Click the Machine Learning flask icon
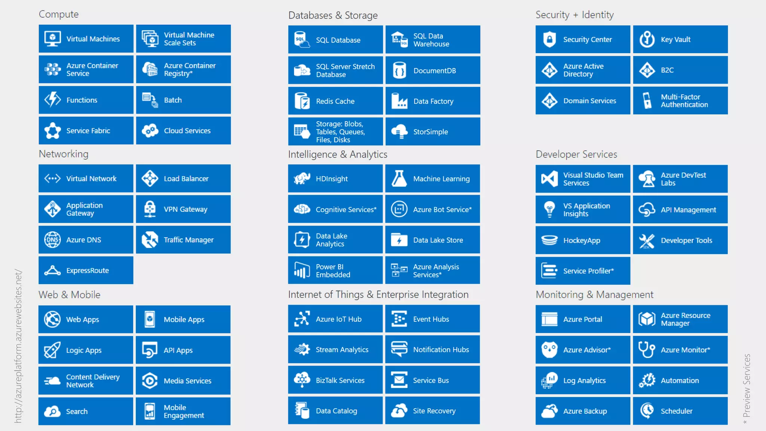Image resolution: width=766 pixels, height=431 pixels. click(x=399, y=178)
